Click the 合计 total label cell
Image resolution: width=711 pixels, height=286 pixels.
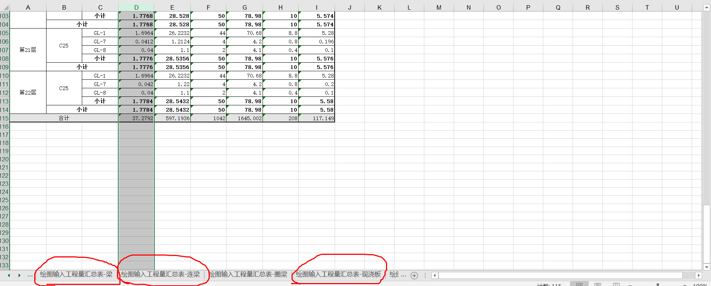[64, 118]
